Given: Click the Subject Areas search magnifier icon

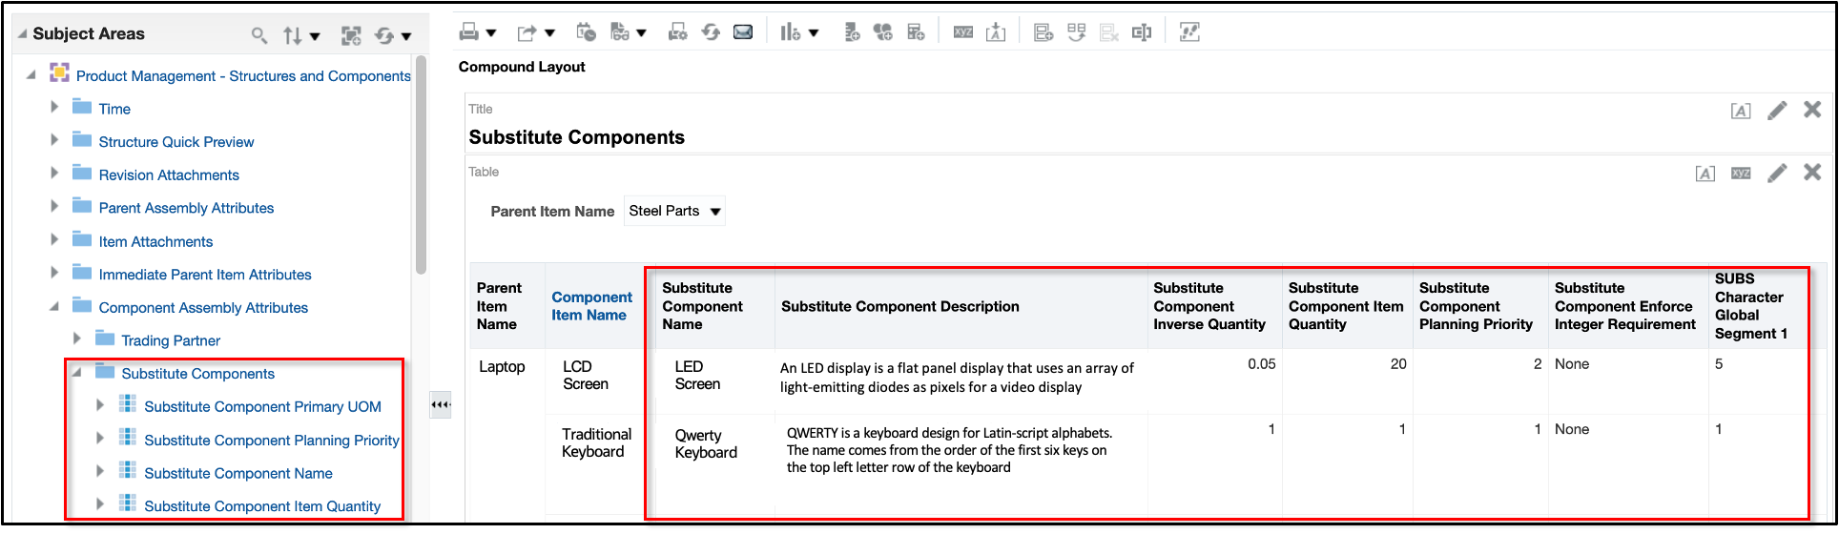Looking at the screenshot, I should pyautogui.click(x=259, y=35).
